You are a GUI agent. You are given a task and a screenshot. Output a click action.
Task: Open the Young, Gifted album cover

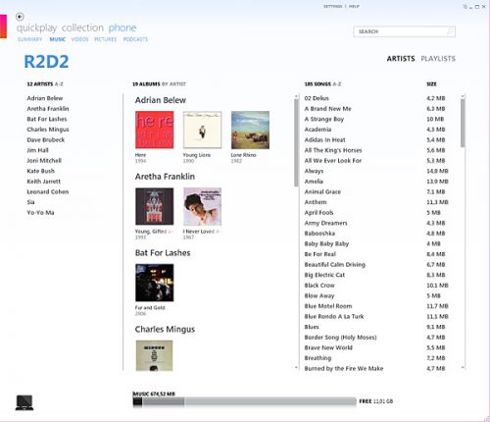(155, 206)
